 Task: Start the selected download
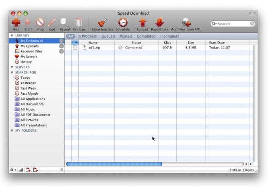pyautogui.click(x=28, y=22)
